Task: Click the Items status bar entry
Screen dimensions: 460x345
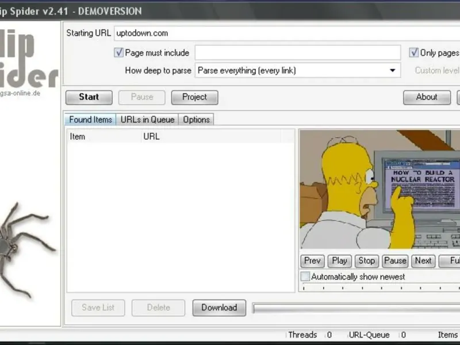Action: click(x=448, y=335)
